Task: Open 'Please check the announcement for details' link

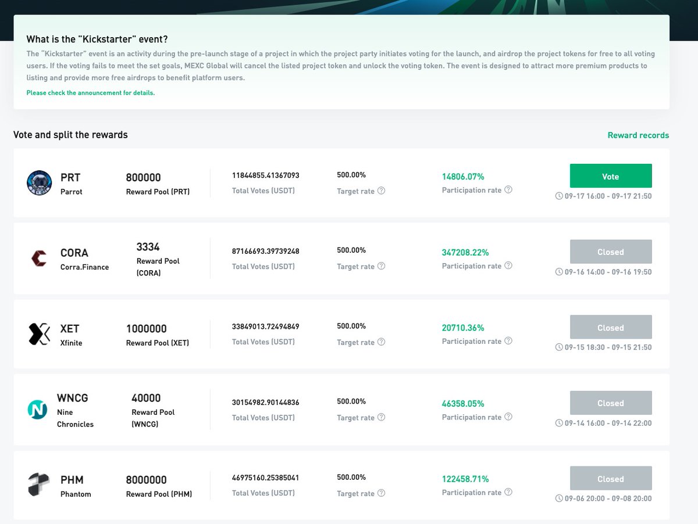Action: (91, 92)
